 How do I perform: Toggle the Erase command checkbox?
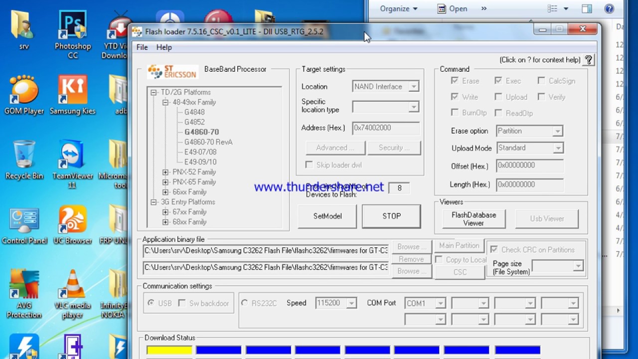tap(455, 81)
